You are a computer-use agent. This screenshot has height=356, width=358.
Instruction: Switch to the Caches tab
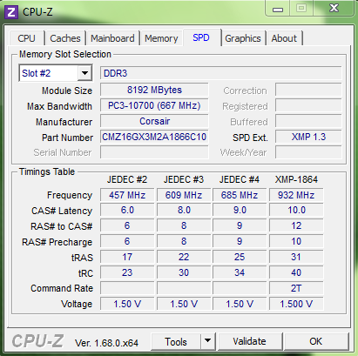(x=65, y=38)
